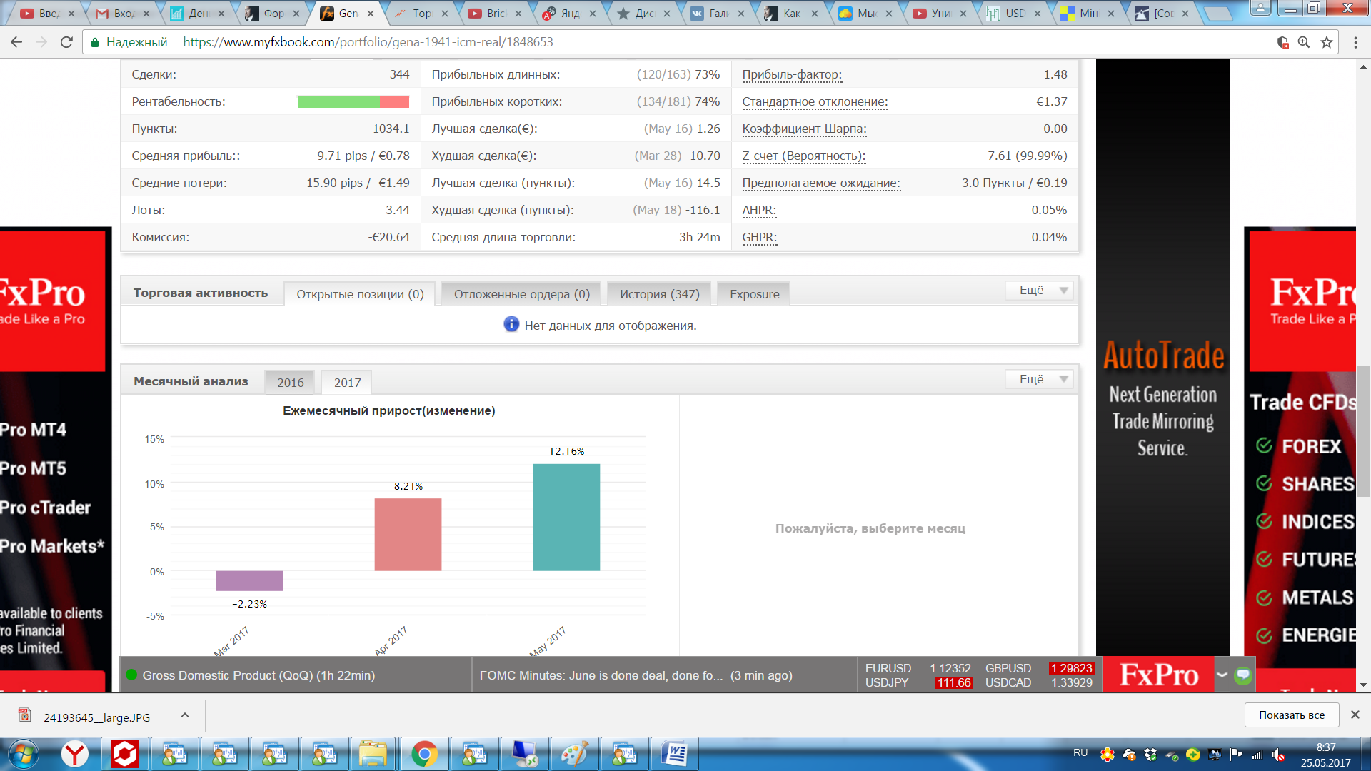Click the Предполагаемое ожидание link
Screen dimensions: 1371x771
(821, 183)
